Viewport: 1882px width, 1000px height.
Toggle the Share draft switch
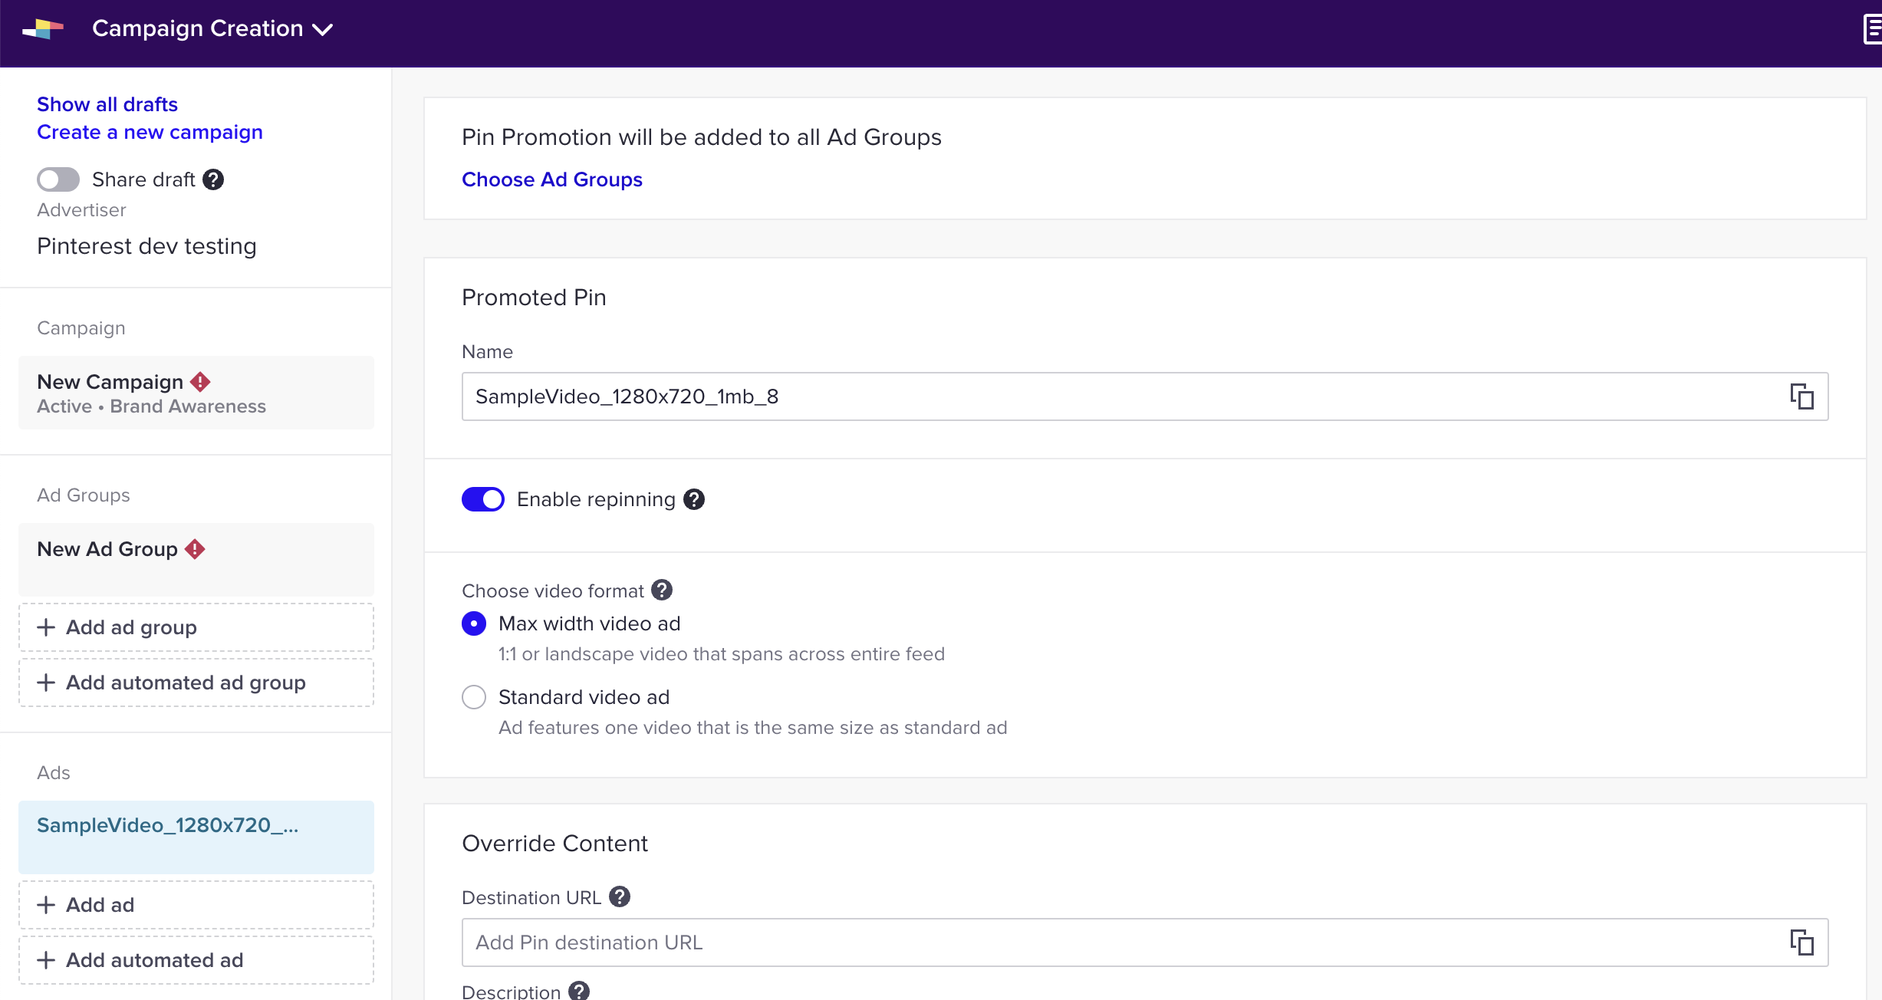(58, 179)
